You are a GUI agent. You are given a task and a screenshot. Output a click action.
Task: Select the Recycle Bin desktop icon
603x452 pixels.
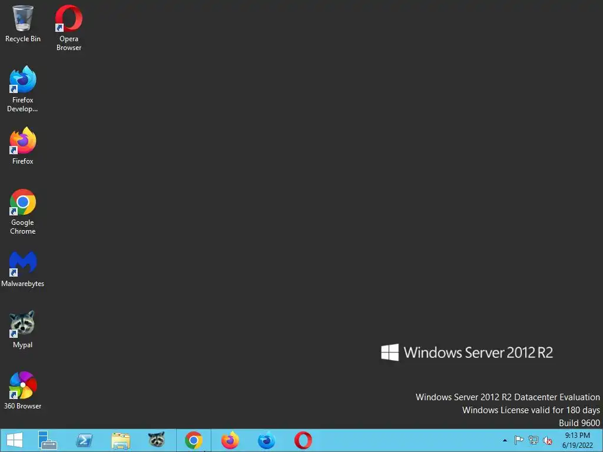(x=23, y=24)
